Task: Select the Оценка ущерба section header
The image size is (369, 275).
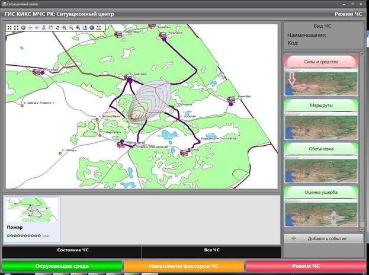Action: coord(320,192)
